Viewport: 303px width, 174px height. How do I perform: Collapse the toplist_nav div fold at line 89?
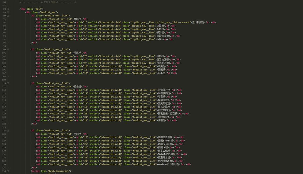(8, 12)
